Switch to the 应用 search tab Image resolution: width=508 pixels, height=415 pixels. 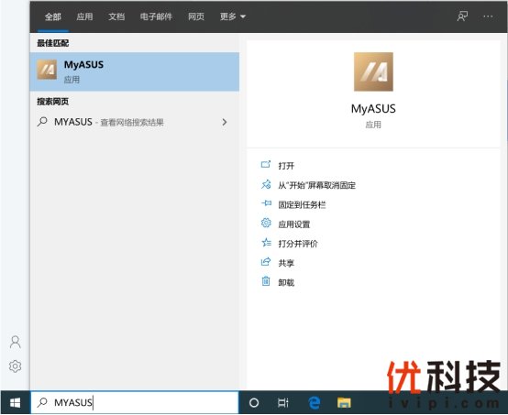point(84,16)
